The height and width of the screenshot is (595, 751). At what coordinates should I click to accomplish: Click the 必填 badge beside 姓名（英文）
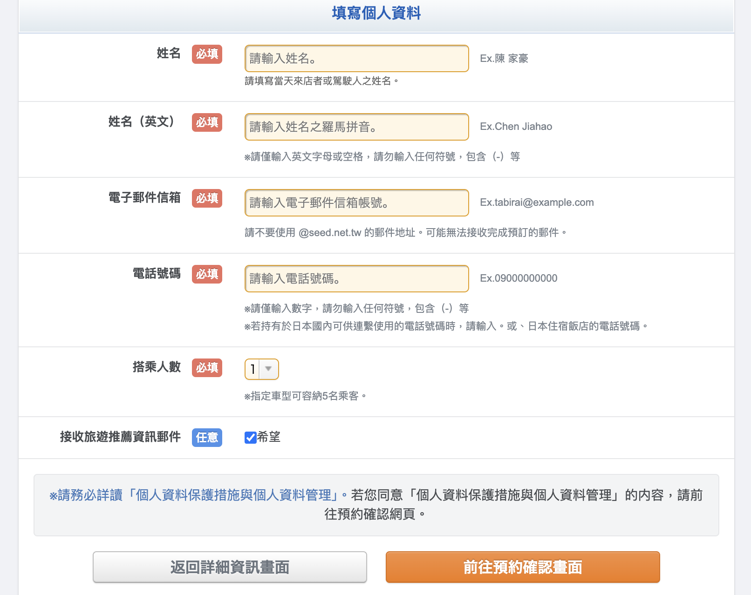click(207, 122)
